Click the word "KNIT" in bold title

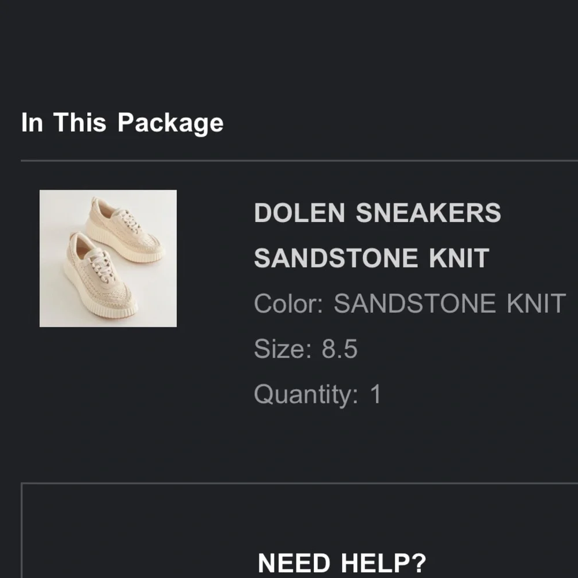coord(460,258)
